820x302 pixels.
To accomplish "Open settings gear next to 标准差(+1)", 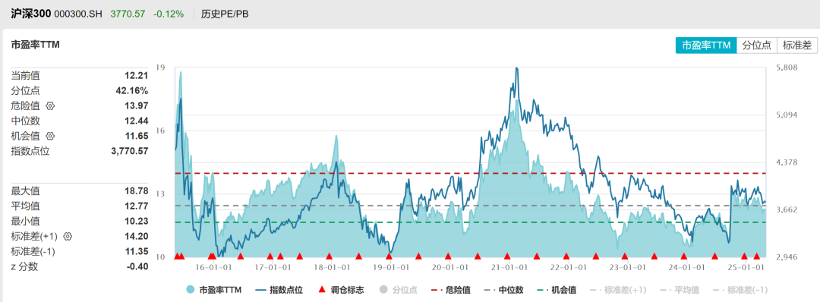I will pos(68,236).
